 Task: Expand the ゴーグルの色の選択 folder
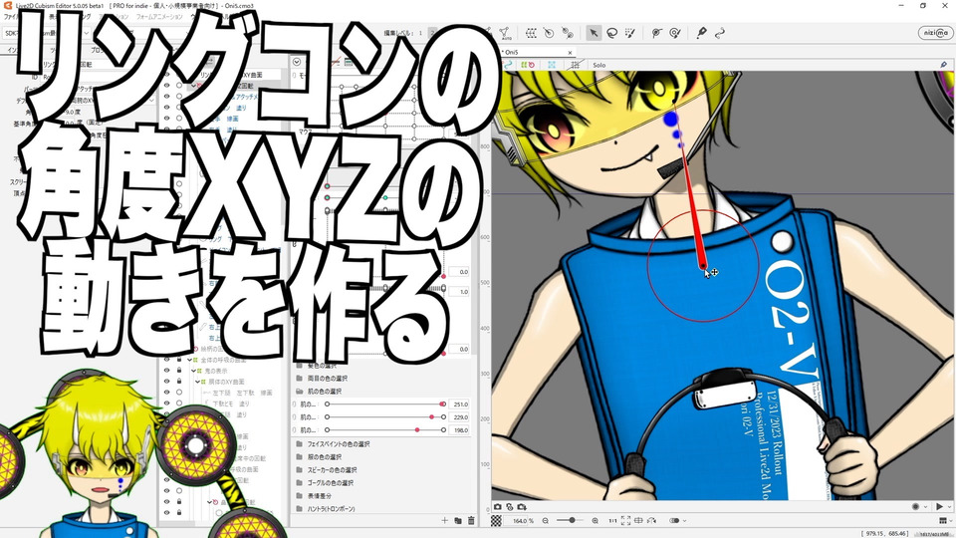tap(300, 483)
